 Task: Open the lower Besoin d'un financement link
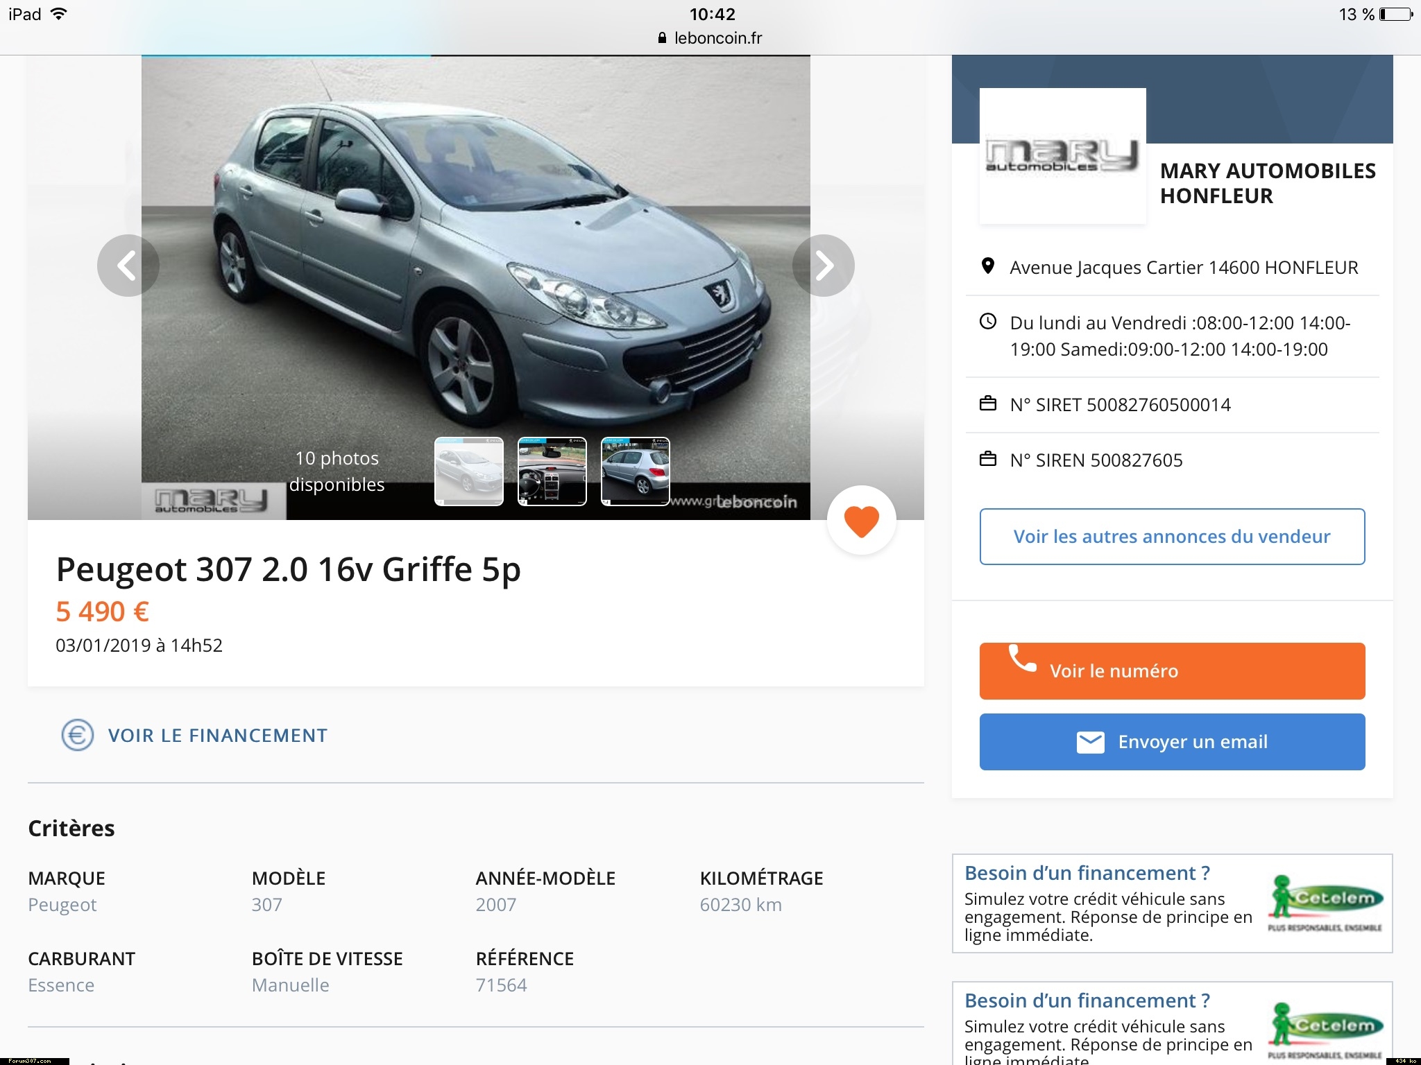(1087, 1001)
